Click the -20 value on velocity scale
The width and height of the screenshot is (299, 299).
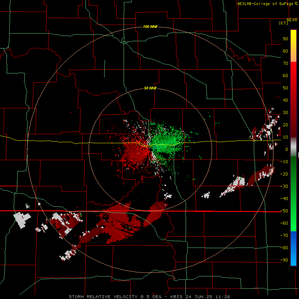coord(284,174)
